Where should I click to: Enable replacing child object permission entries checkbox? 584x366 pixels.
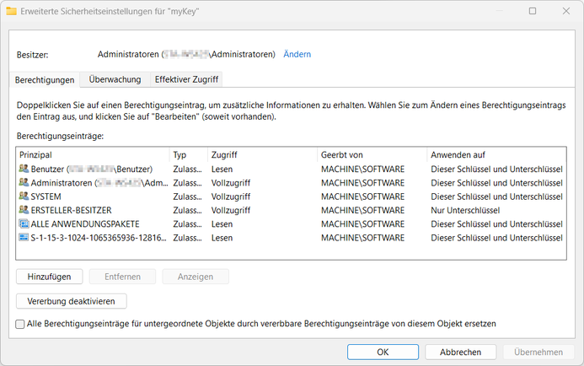click(x=20, y=324)
